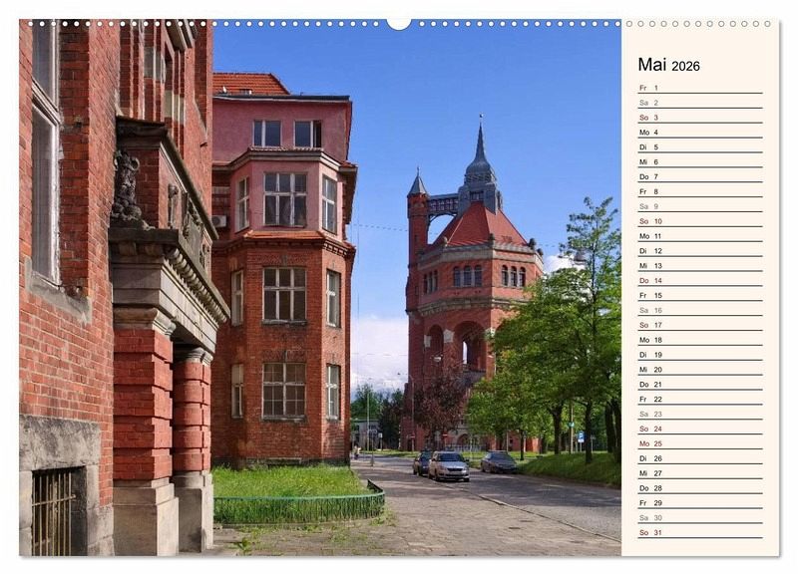Select the So 3 calendar row
This screenshot has width=798, height=575.
click(699, 118)
